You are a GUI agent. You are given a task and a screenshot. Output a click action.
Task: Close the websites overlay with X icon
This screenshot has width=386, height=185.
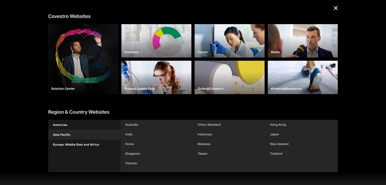pos(336,8)
